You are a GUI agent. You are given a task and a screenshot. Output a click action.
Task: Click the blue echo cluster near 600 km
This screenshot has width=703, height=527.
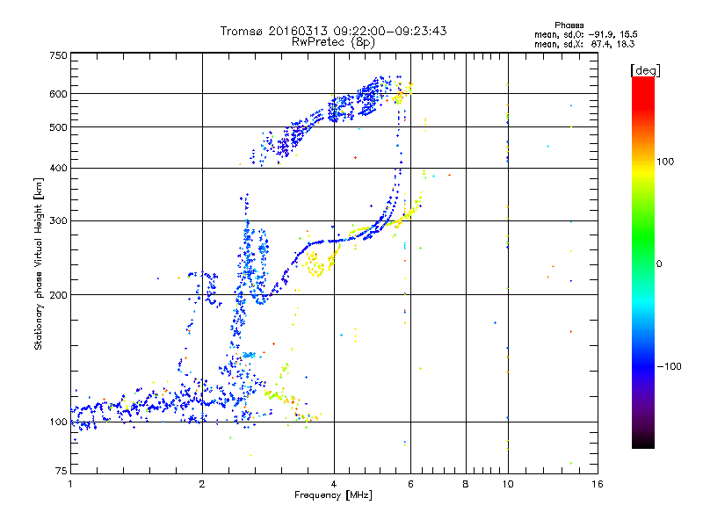(367, 96)
